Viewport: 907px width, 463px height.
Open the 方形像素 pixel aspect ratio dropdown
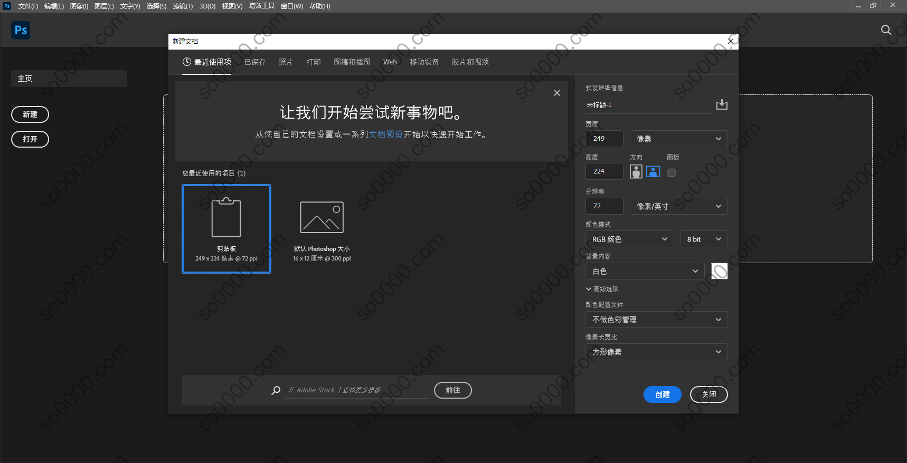pos(657,352)
